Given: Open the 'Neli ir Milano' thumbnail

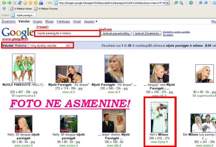Looking at the screenshot, I should pyautogui.click(x=159, y=117).
